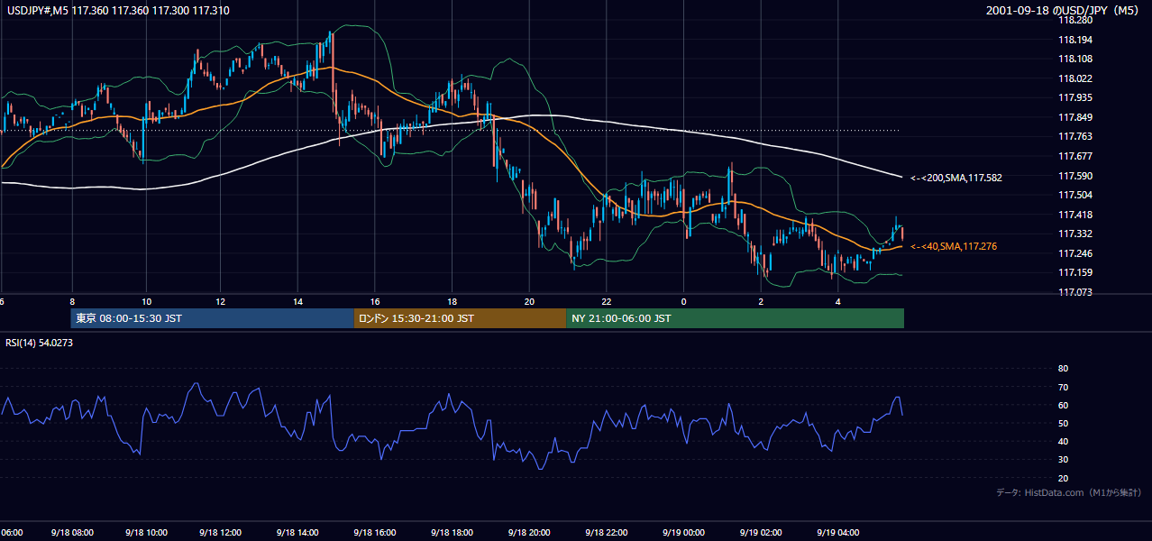This screenshot has height=541, width=1152.
Task: Click the 117.504 price axis label
Action: 1074,195
